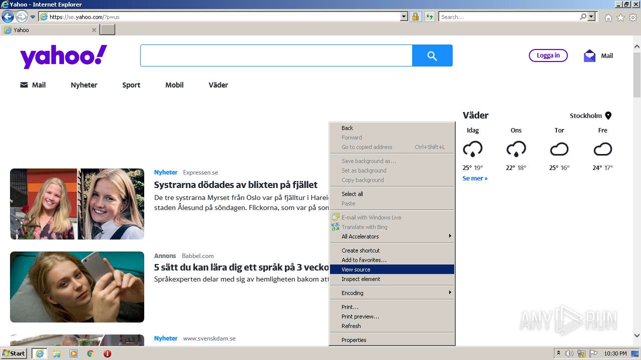641x360 pixels.
Task: Choose Create shortcut in context menu
Action: point(392,250)
